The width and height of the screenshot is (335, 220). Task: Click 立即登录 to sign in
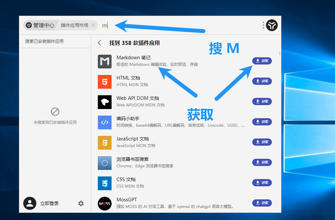point(49,204)
